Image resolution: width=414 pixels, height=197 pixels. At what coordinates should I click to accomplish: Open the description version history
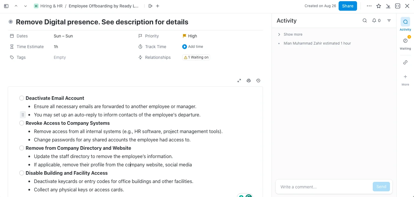tap(258, 81)
